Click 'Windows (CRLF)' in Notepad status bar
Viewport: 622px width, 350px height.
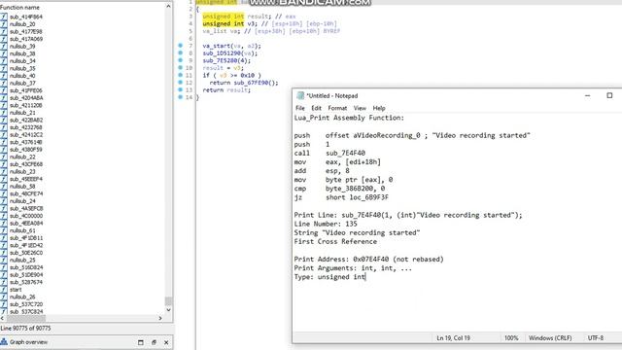[550, 338]
